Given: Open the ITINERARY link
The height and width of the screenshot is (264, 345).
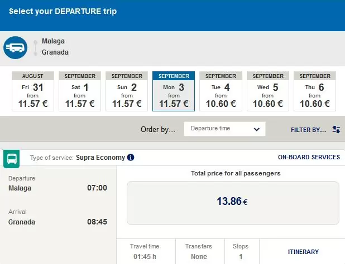Looking at the screenshot, I should tap(304, 252).
